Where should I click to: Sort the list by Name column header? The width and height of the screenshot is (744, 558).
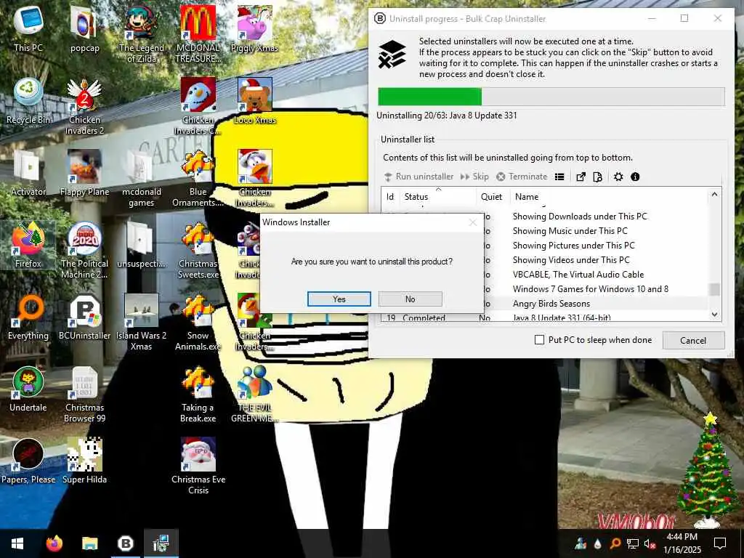pos(610,196)
